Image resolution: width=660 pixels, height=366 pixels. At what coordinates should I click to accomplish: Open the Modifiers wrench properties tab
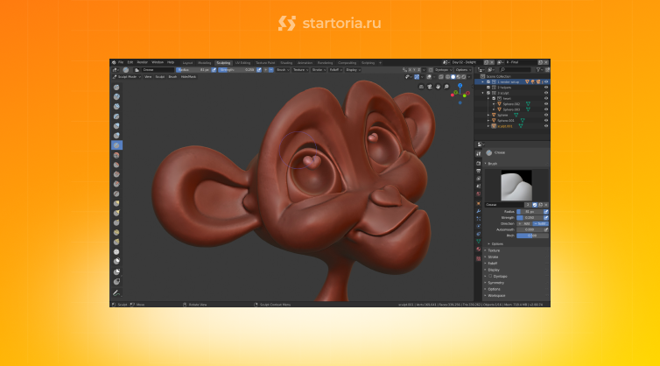(479, 211)
